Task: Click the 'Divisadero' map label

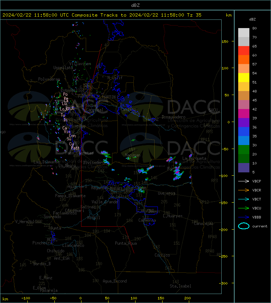Action: [x=94, y=163]
